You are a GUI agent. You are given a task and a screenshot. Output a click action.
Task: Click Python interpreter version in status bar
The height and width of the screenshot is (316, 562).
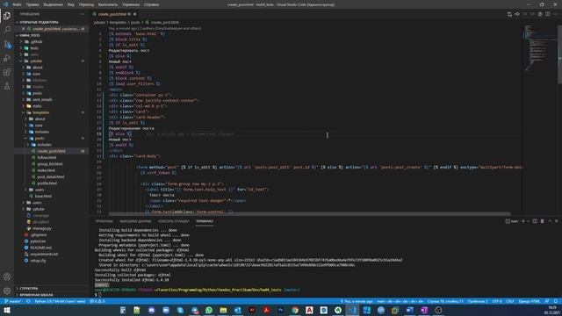pos(61,301)
